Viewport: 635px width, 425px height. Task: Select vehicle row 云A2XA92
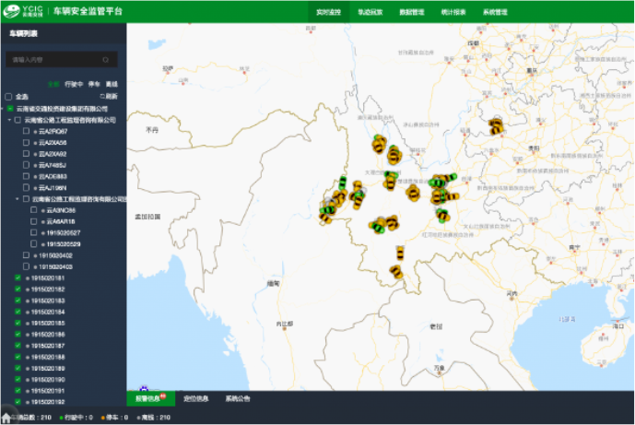point(53,154)
